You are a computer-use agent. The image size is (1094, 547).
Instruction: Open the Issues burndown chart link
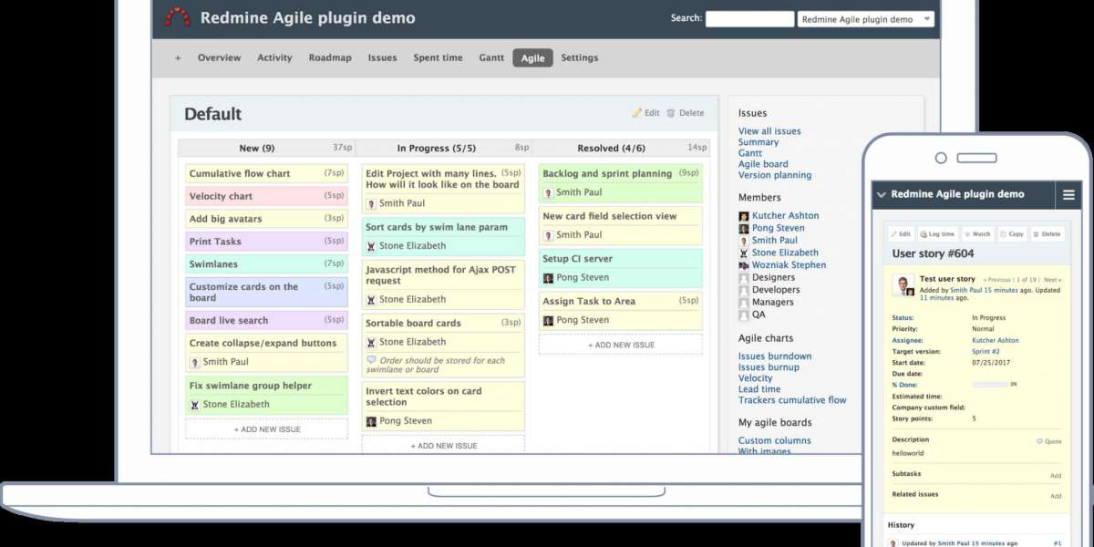tap(774, 356)
